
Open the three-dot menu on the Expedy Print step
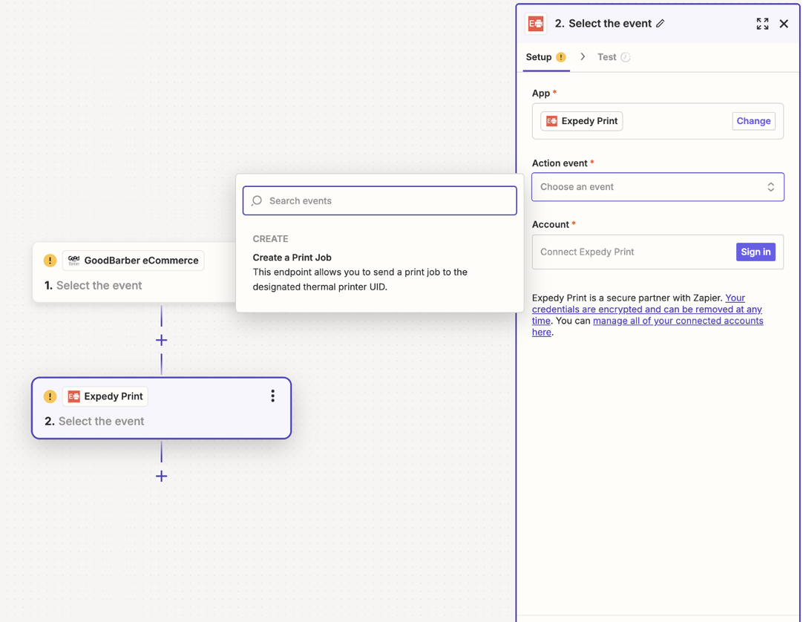(x=272, y=396)
